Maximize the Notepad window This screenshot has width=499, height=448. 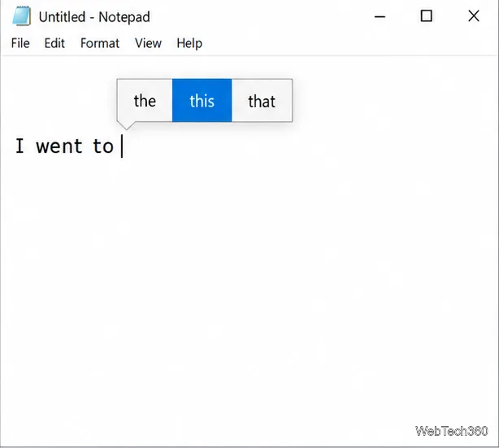427,16
